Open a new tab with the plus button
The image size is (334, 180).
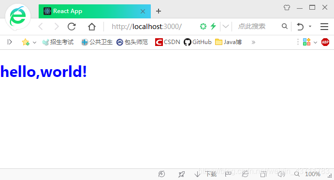pos(159,11)
